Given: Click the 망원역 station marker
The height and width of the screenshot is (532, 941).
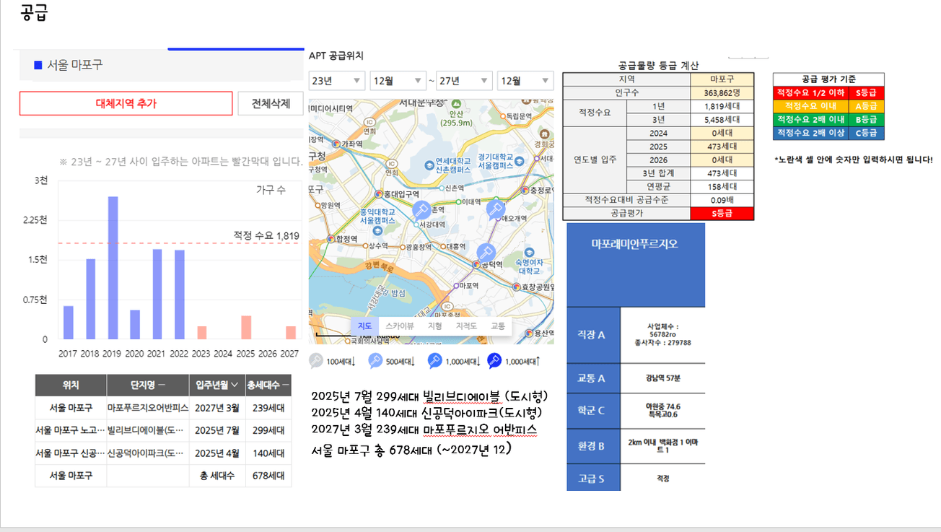Looking at the screenshot, I should (x=317, y=205).
